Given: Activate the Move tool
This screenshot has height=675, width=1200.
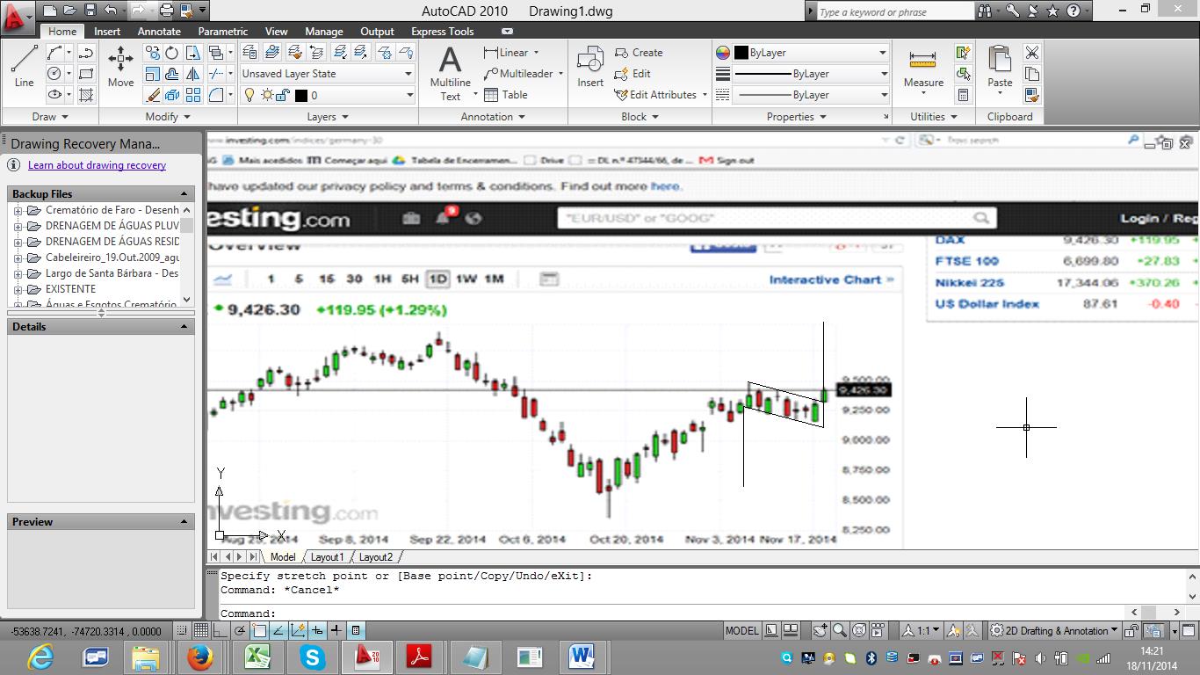Looking at the screenshot, I should click(x=120, y=66).
